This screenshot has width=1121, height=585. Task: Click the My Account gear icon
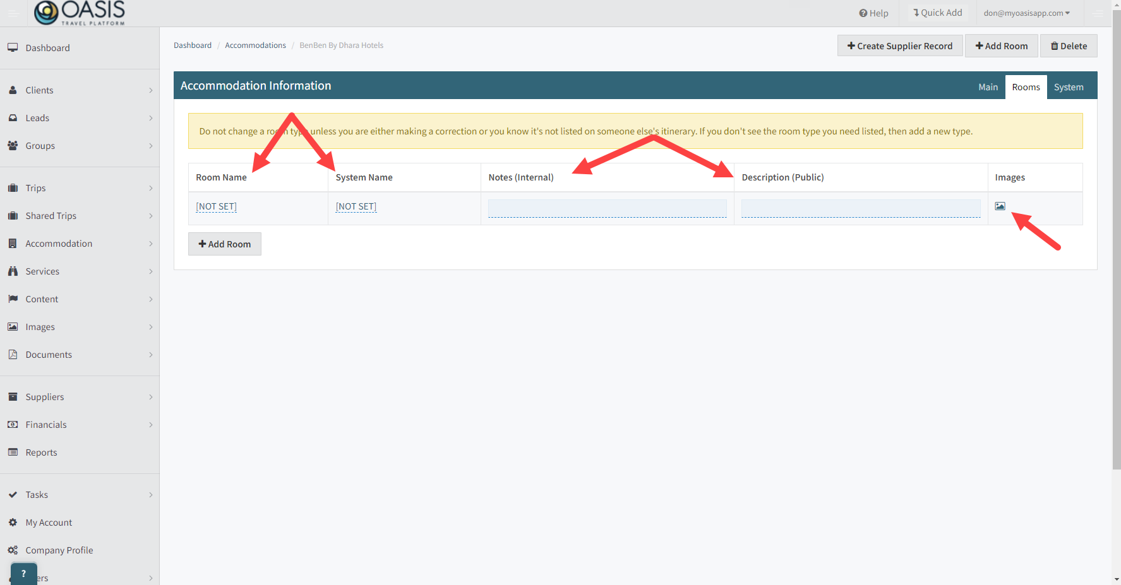point(13,523)
